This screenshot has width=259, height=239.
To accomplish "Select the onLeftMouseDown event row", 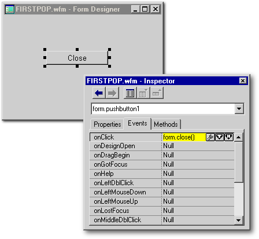I will [162, 192].
